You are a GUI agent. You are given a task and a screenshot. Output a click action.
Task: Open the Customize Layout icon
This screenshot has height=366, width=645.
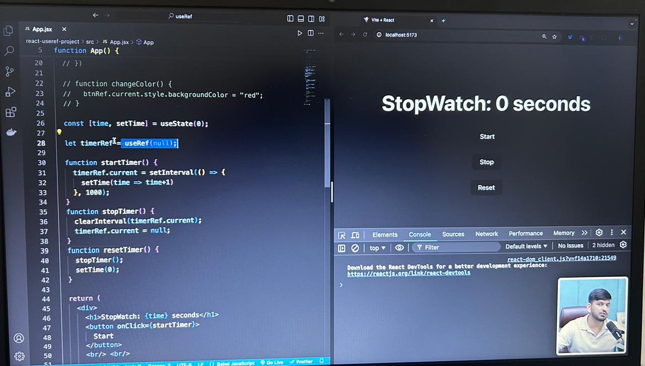coord(321,19)
